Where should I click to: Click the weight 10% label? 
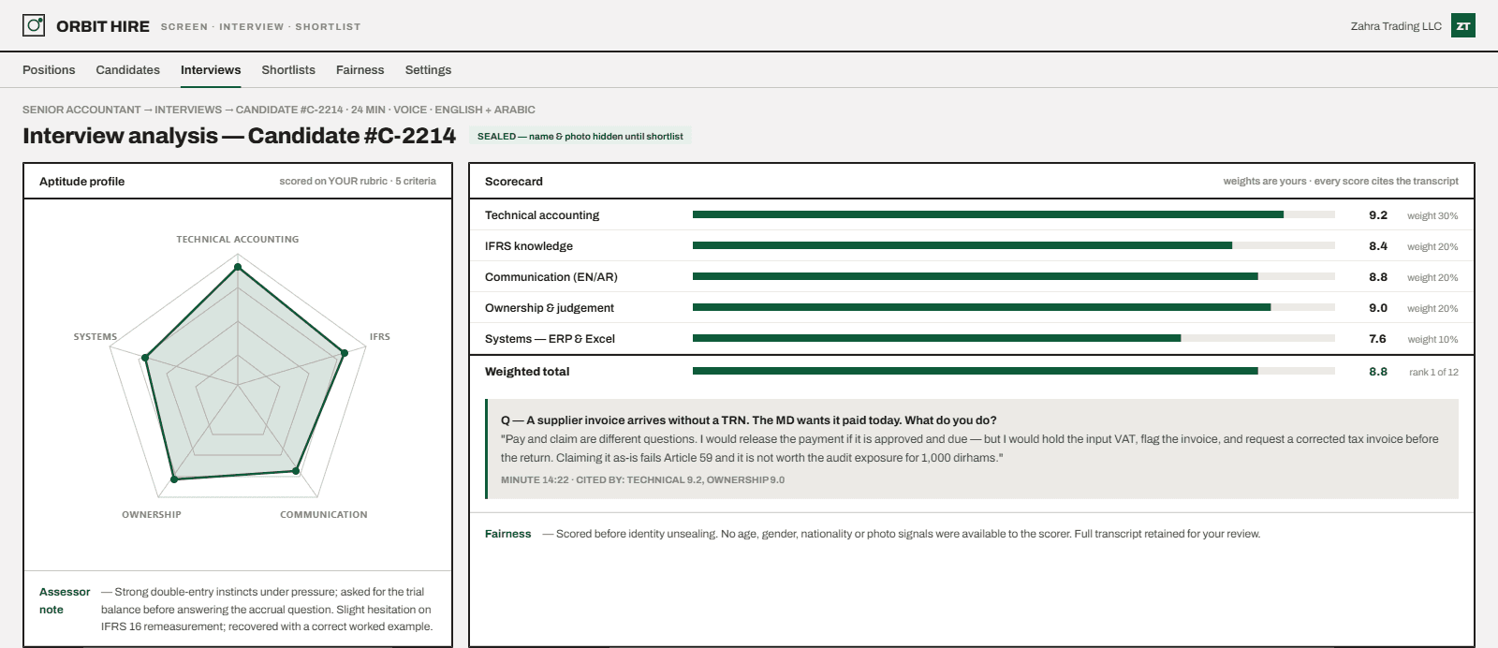pos(1432,339)
